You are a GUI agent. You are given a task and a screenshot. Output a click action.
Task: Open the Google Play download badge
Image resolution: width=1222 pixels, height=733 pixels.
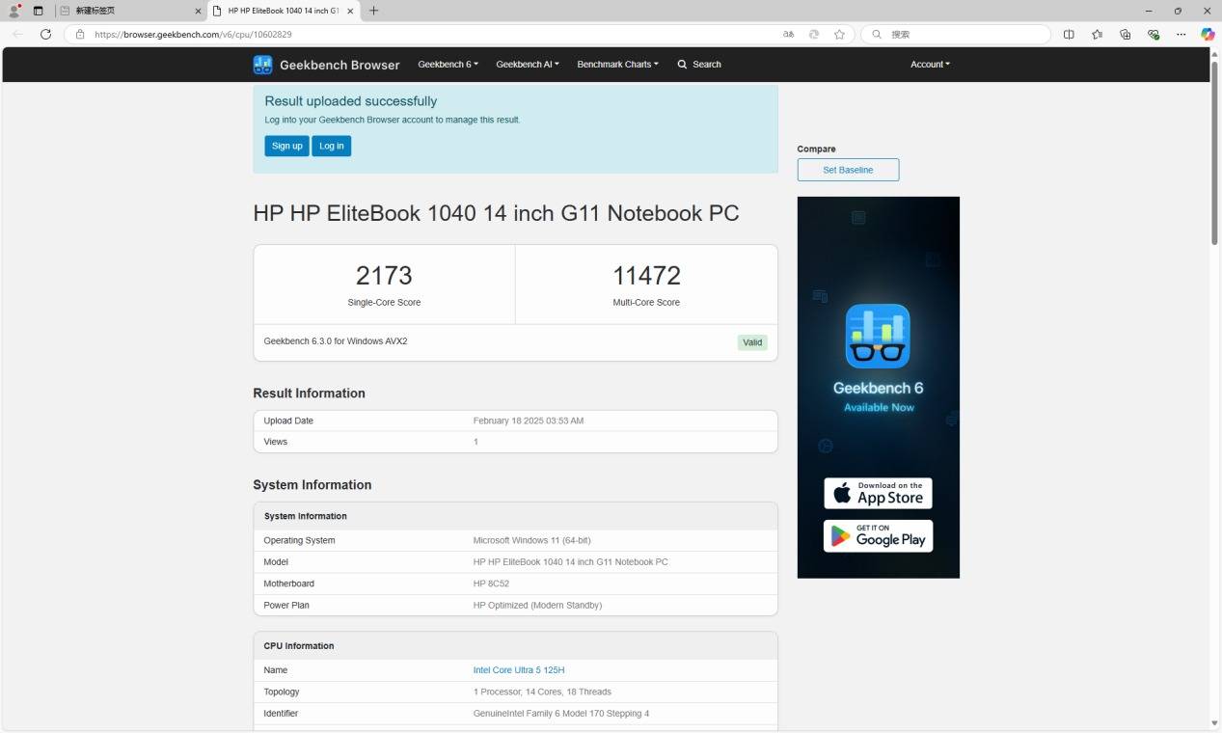pos(878,536)
